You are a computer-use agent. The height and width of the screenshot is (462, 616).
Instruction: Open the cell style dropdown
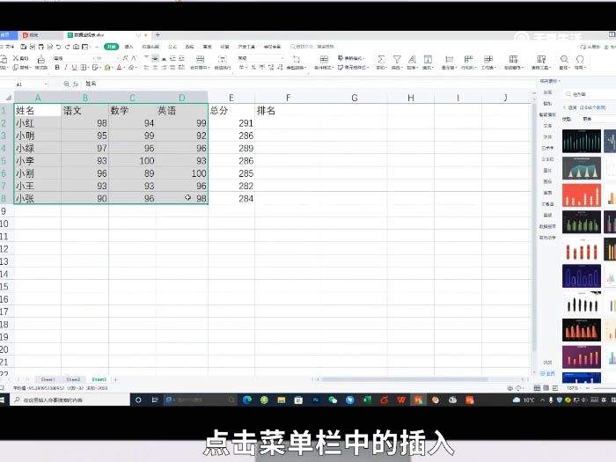[353, 68]
